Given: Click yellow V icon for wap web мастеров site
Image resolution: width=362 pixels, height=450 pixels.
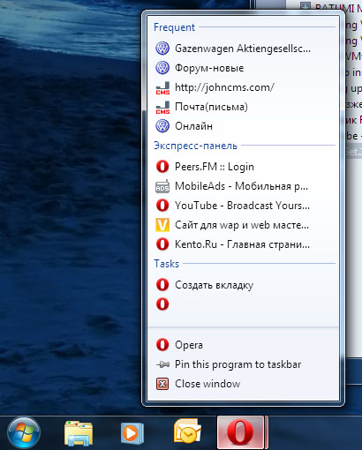Looking at the screenshot, I should click(x=162, y=225).
